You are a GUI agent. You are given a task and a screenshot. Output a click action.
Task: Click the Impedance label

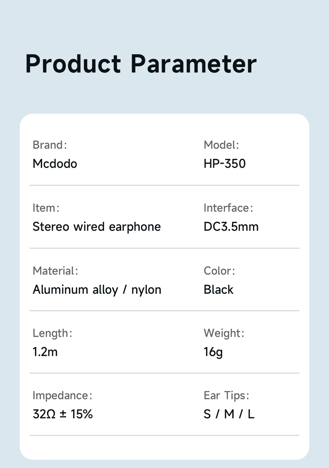pyautogui.click(x=63, y=395)
